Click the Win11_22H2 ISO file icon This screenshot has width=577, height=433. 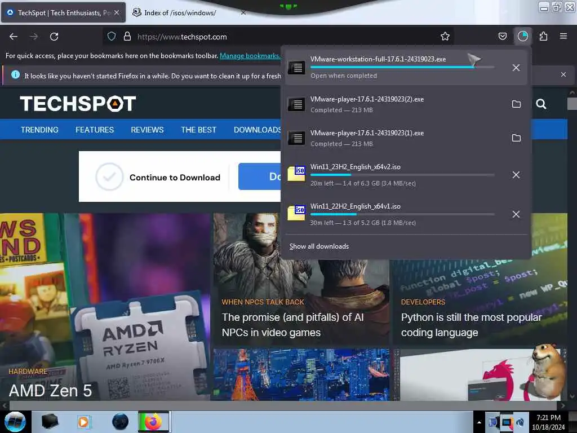coord(296,213)
